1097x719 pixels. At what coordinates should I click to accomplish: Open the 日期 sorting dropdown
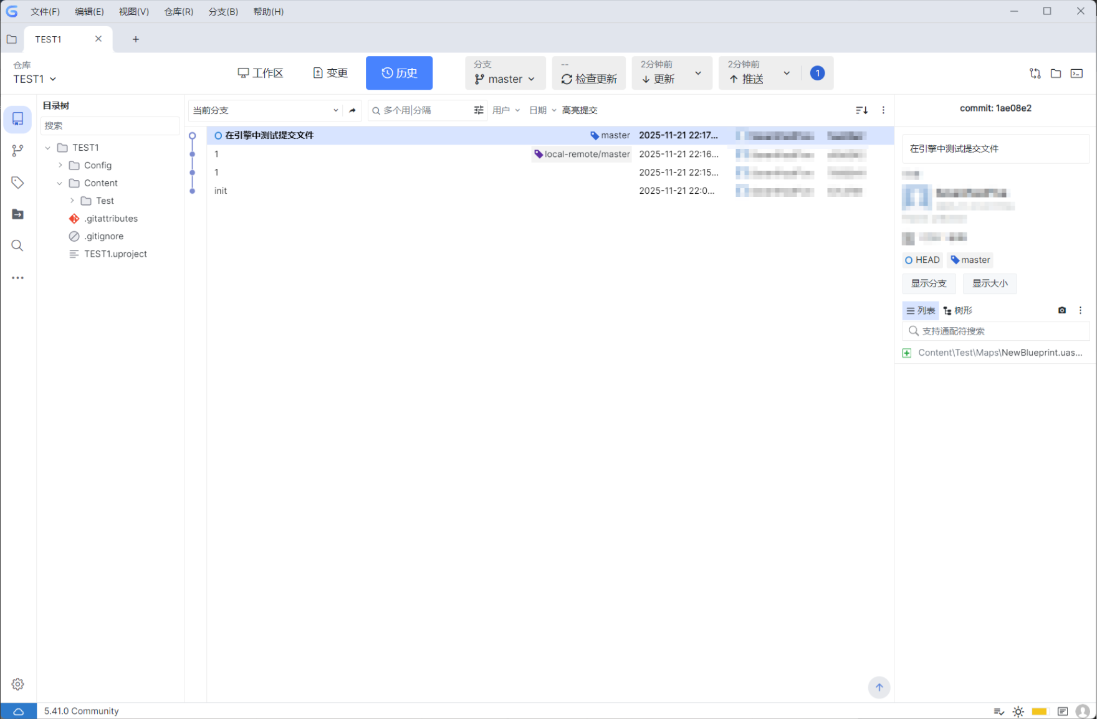(x=541, y=110)
